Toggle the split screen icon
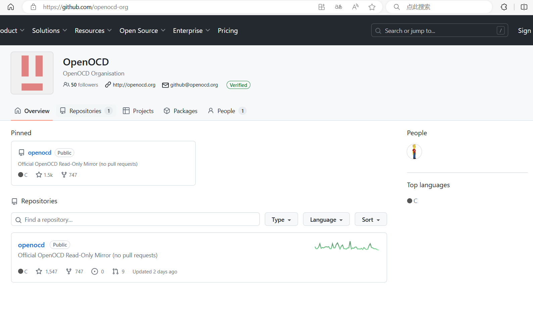Screen dimensions: 533x313 click(x=524, y=7)
